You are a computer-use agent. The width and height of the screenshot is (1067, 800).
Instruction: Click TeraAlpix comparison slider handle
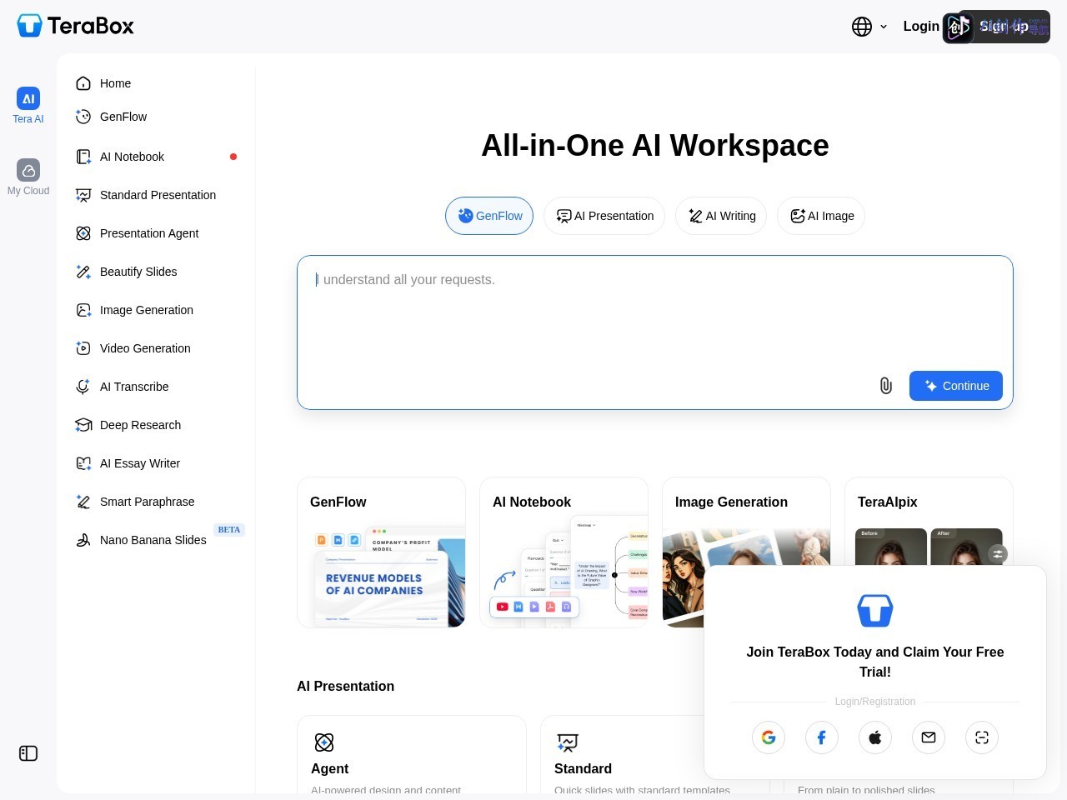point(998,553)
